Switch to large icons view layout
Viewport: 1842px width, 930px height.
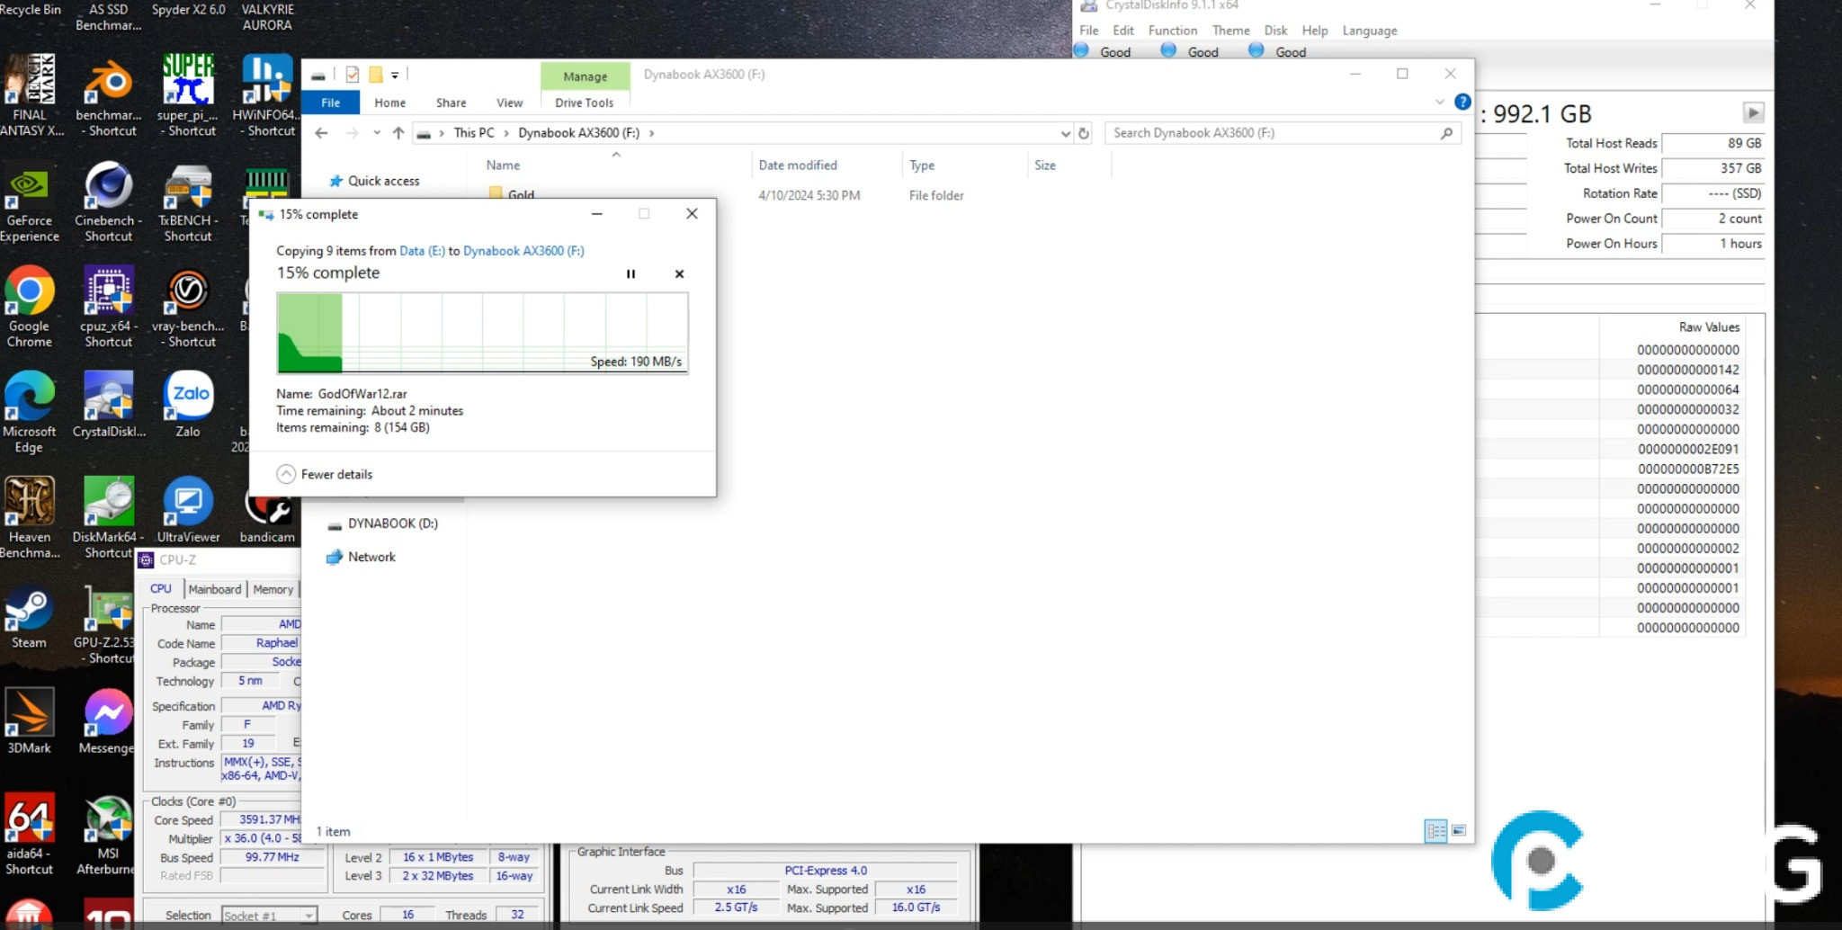click(x=1459, y=830)
